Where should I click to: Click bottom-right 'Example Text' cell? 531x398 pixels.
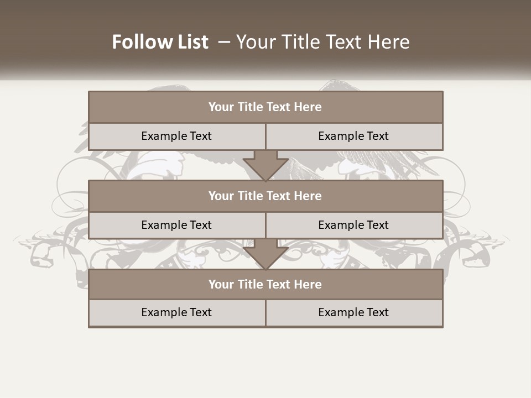click(x=353, y=312)
